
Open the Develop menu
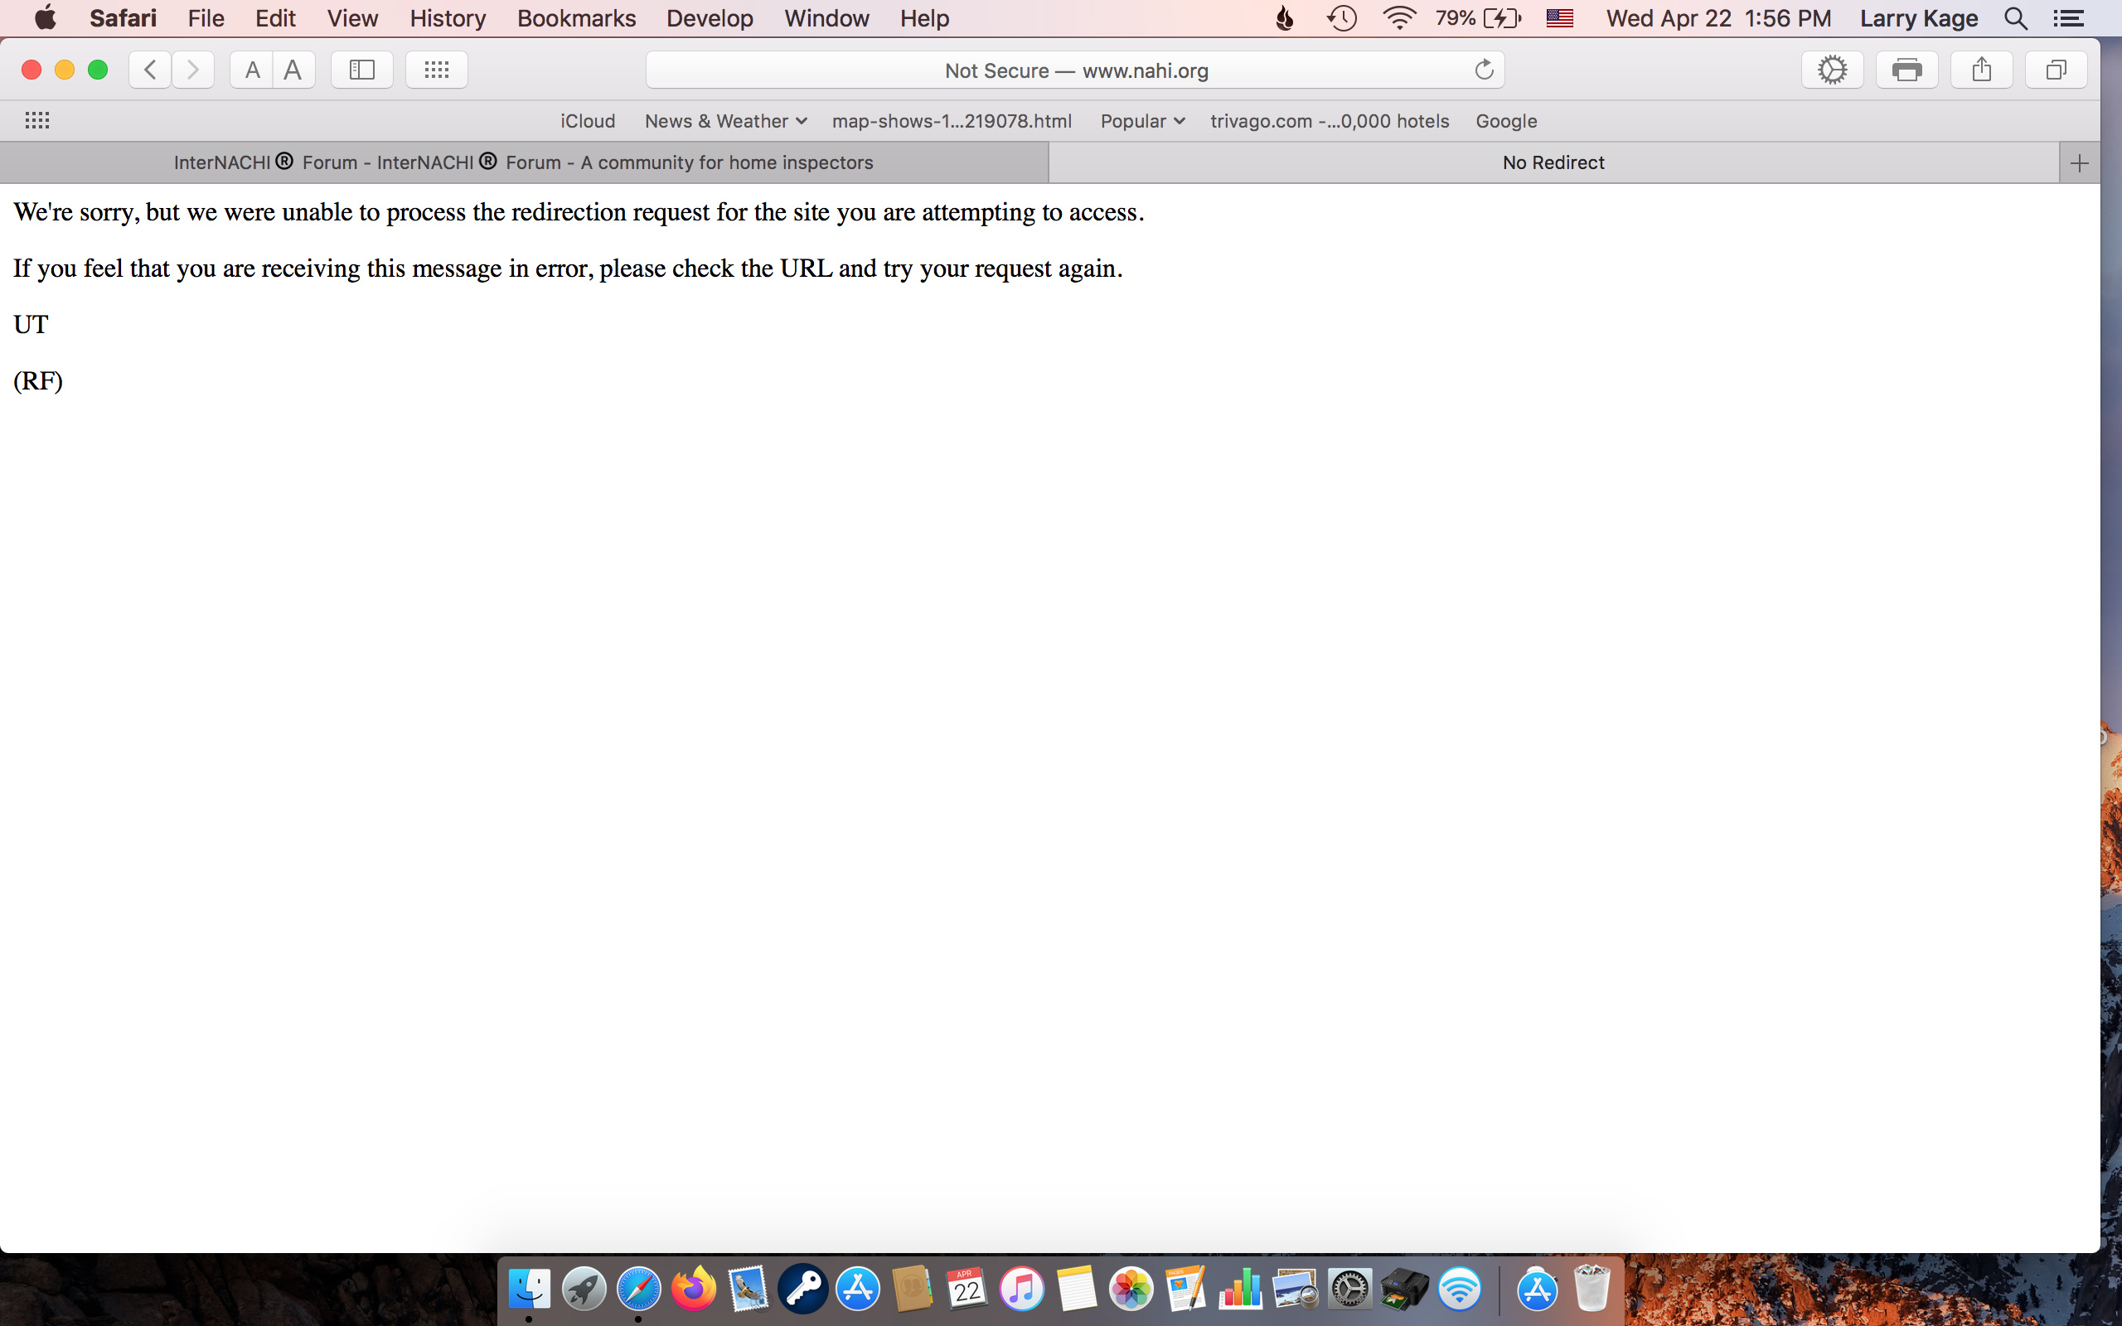pyautogui.click(x=709, y=18)
